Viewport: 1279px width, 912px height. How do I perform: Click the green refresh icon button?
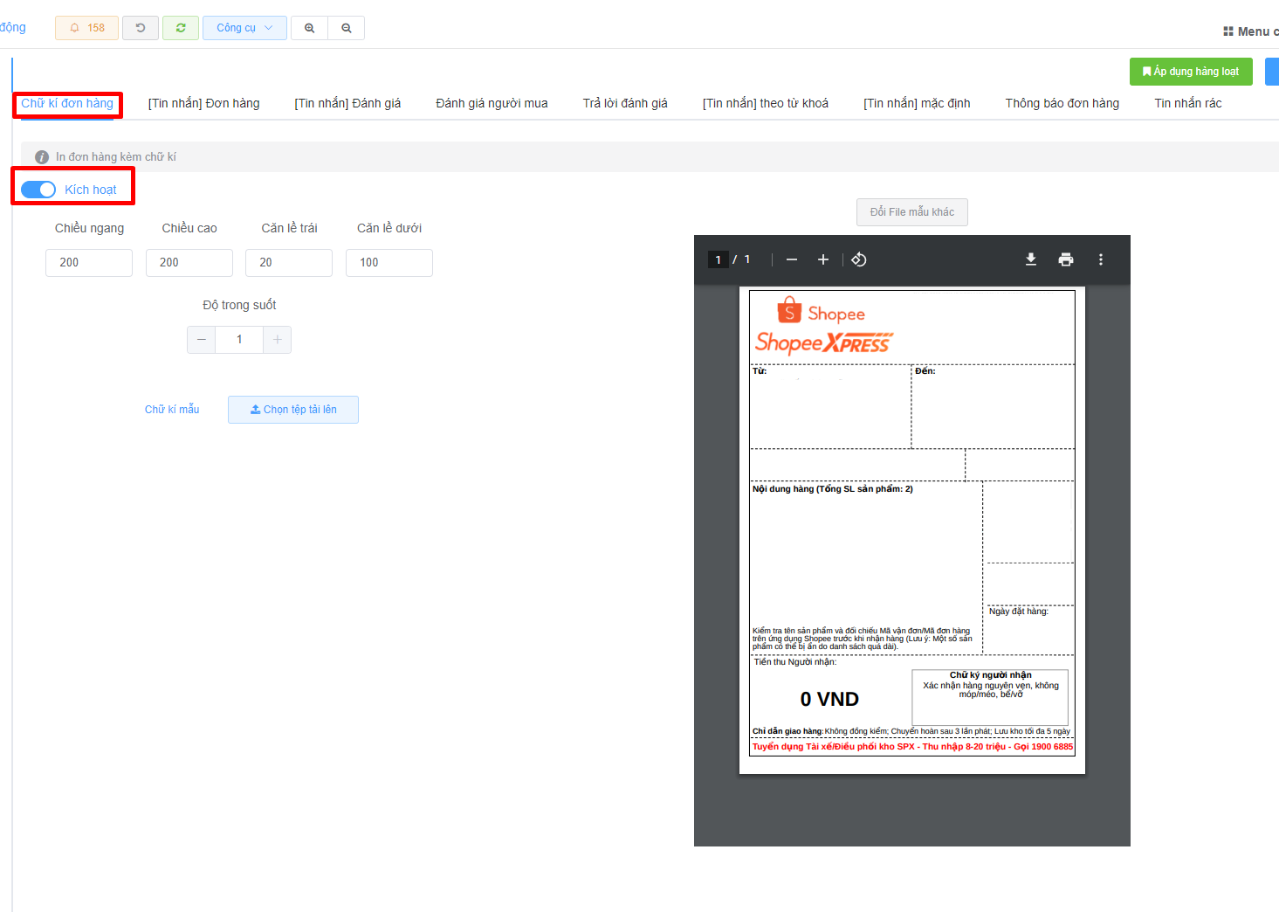181,28
